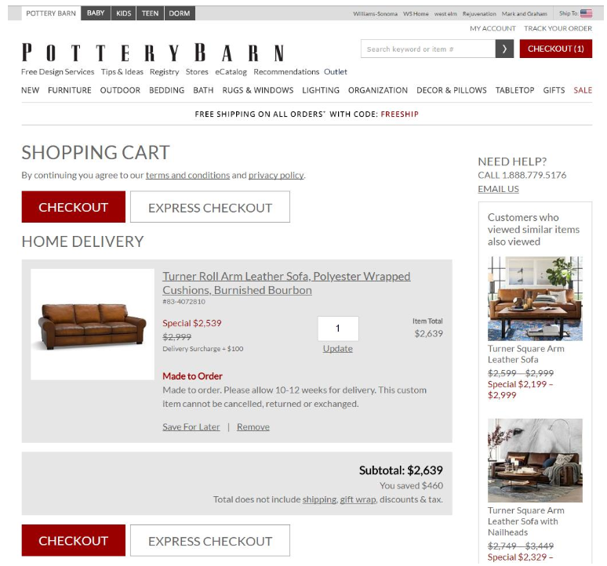607x566 pixels.
Task: Click the top red Checkout button
Action: point(74,207)
